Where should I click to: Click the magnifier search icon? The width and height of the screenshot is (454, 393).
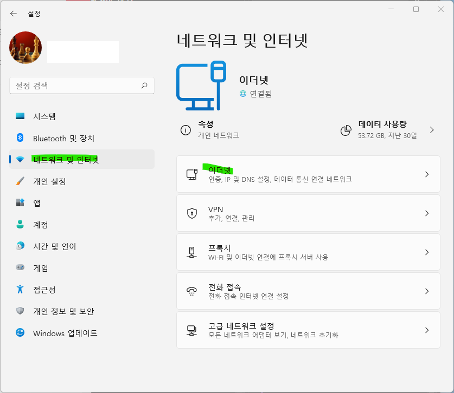144,86
